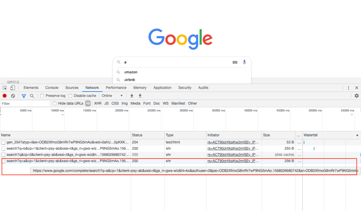This screenshot has height=211, width=361.
Task: Filter requests by Font
Action: (147, 103)
